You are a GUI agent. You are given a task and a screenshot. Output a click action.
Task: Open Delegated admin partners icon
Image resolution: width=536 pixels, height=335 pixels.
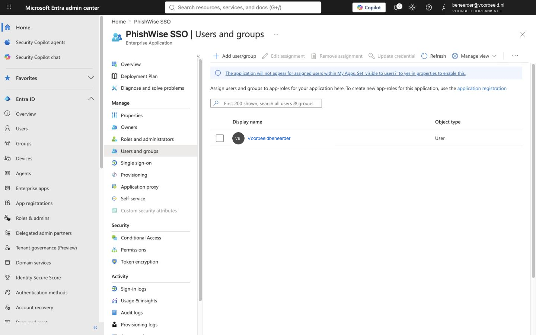click(7, 233)
